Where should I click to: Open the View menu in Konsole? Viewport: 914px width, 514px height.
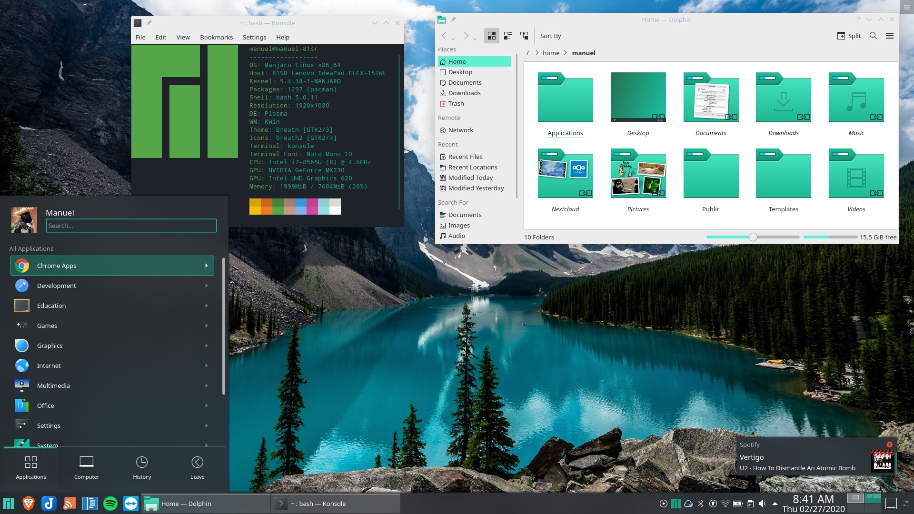(182, 37)
